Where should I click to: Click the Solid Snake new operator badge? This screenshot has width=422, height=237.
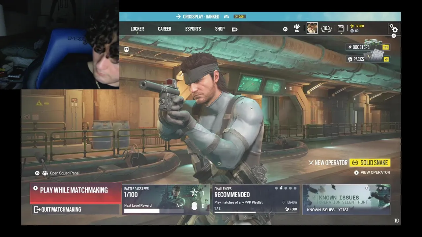tap(370, 163)
